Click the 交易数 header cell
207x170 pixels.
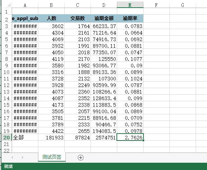click(x=78, y=18)
